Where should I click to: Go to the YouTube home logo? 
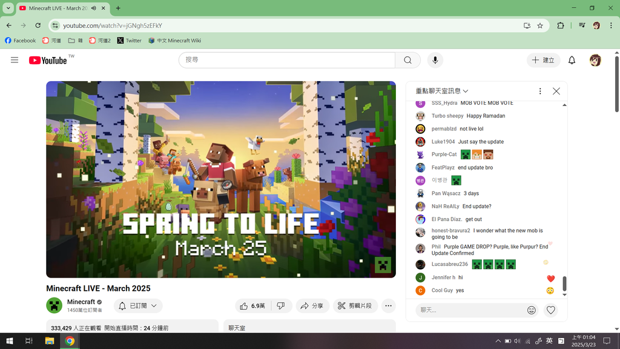coord(48,60)
